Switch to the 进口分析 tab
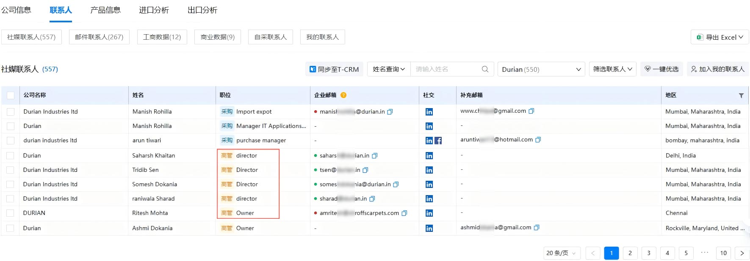750x261 pixels. pyautogui.click(x=154, y=10)
